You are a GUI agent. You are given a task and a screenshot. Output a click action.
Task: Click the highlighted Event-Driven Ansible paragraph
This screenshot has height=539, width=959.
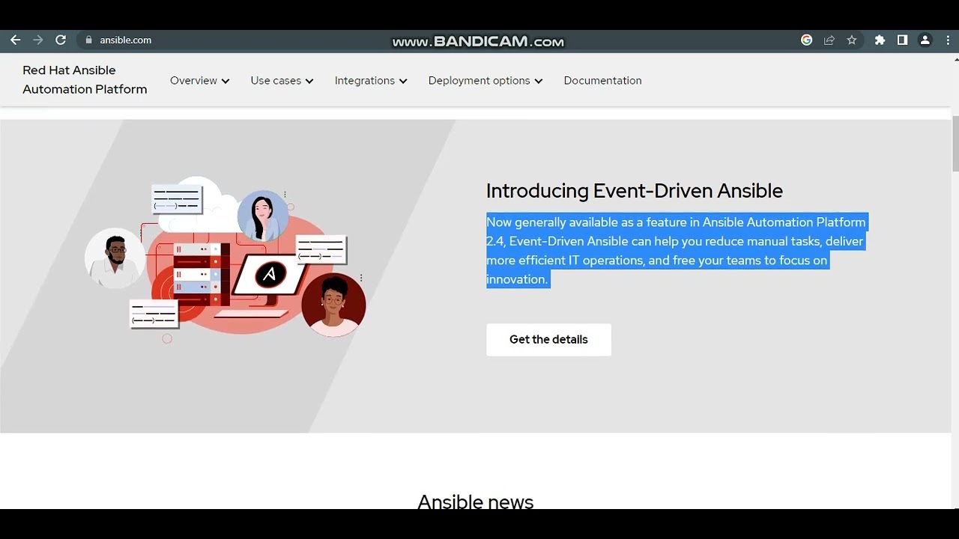pos(676,251)
